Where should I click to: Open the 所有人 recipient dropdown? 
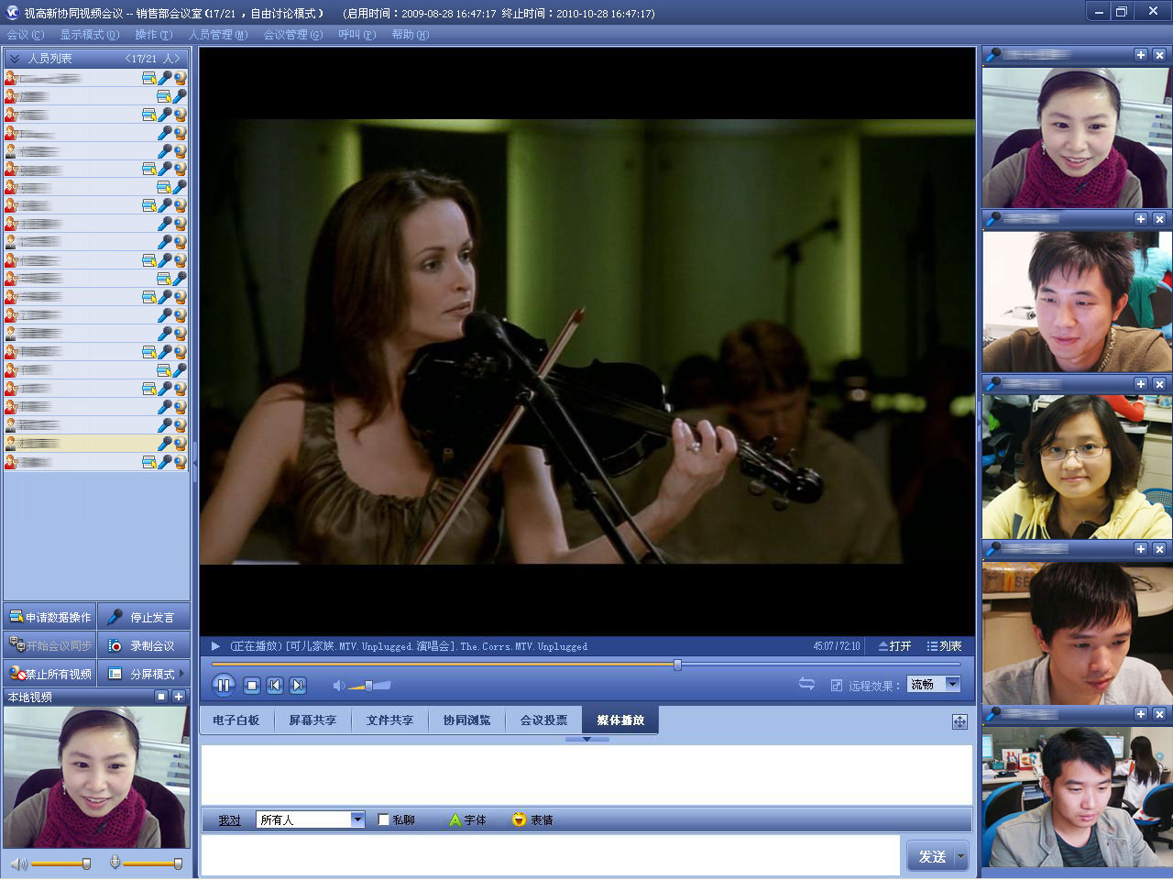357,819
